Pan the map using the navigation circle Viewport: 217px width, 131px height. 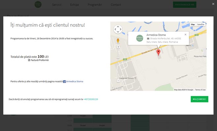[x=118, y=29]
